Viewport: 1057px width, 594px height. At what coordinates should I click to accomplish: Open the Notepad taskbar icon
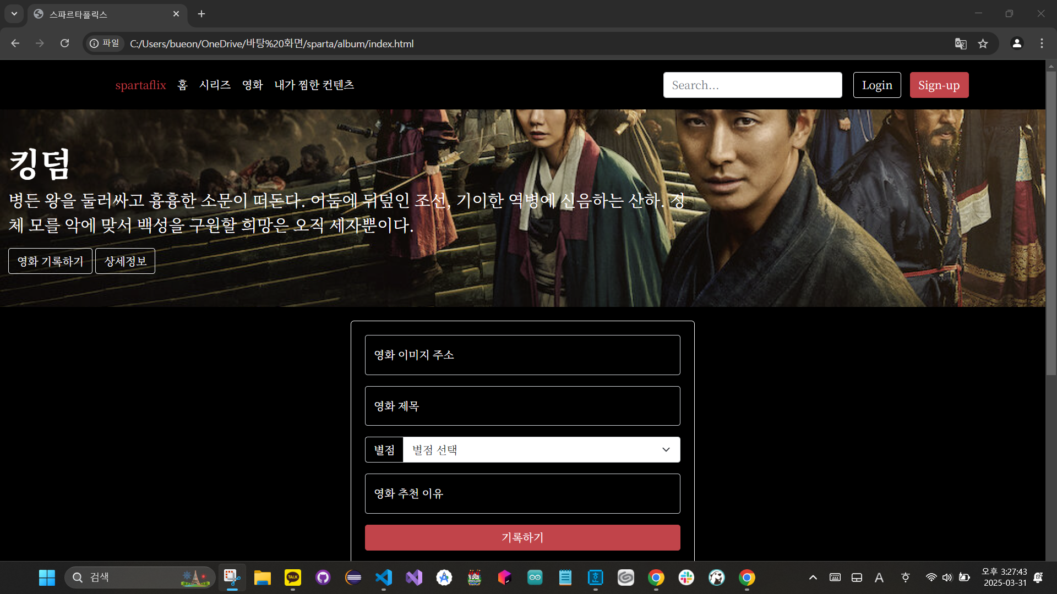[565, 577]
